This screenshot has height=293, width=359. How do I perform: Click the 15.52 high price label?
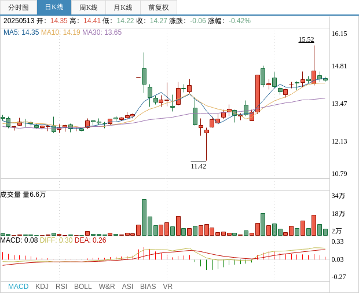tap(306, 39)
